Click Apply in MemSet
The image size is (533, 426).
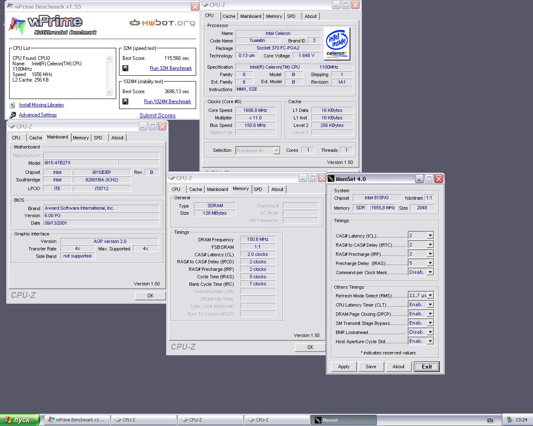(344, 367)
